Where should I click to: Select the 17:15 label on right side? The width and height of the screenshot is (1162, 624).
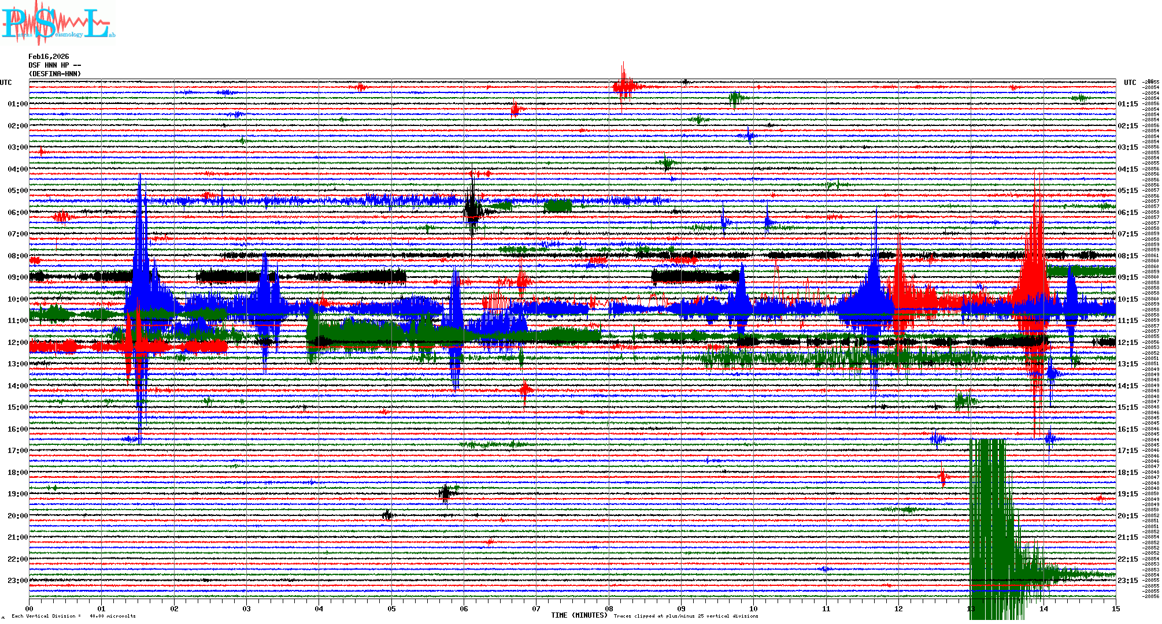pyautogui.click(x=1127, y=451)
